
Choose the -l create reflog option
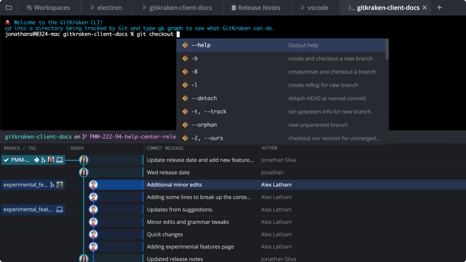tap(281, 85)
